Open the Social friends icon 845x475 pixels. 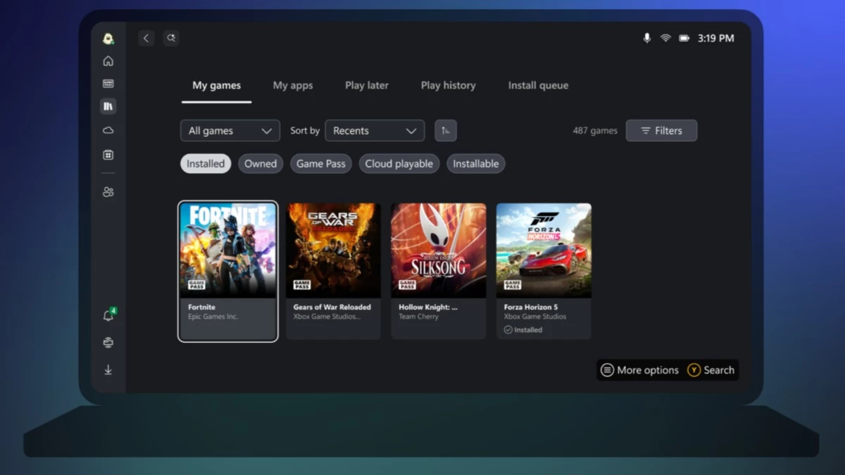coord(108,191)
